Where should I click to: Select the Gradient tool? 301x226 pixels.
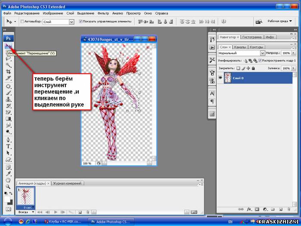[x=8, y=119]
